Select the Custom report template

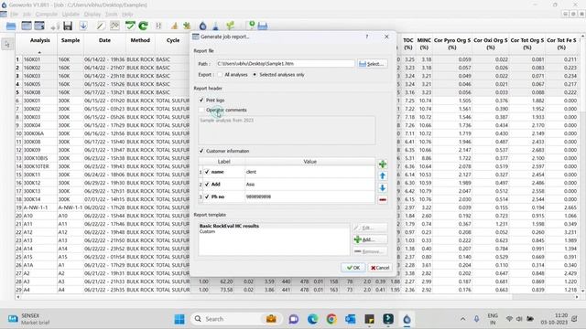(207, 231)
